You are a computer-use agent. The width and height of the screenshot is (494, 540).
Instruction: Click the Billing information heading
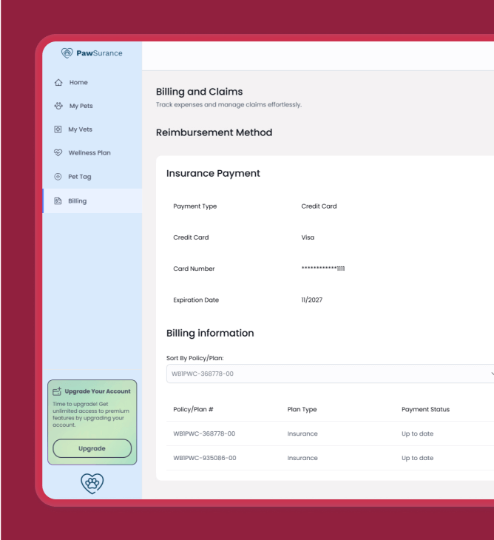click(210, 333)
